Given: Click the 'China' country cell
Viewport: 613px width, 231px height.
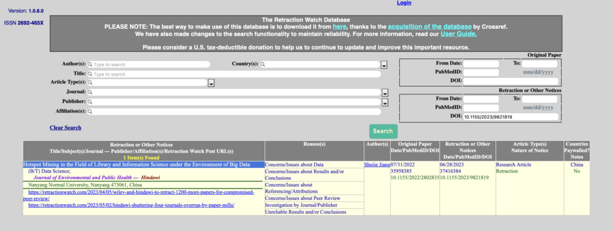Looking at the screenshot, I should 576,165.
